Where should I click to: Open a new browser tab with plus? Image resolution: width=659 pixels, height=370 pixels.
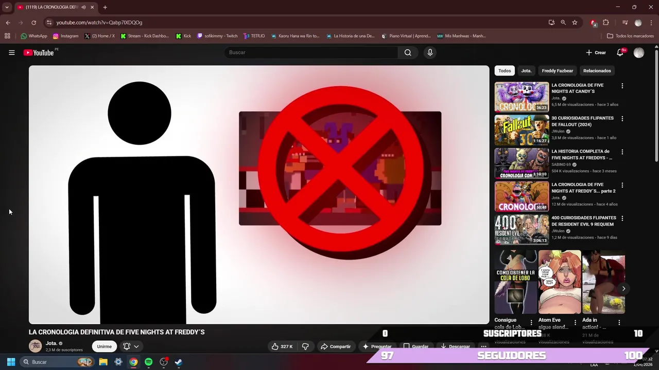coord(105,7)
